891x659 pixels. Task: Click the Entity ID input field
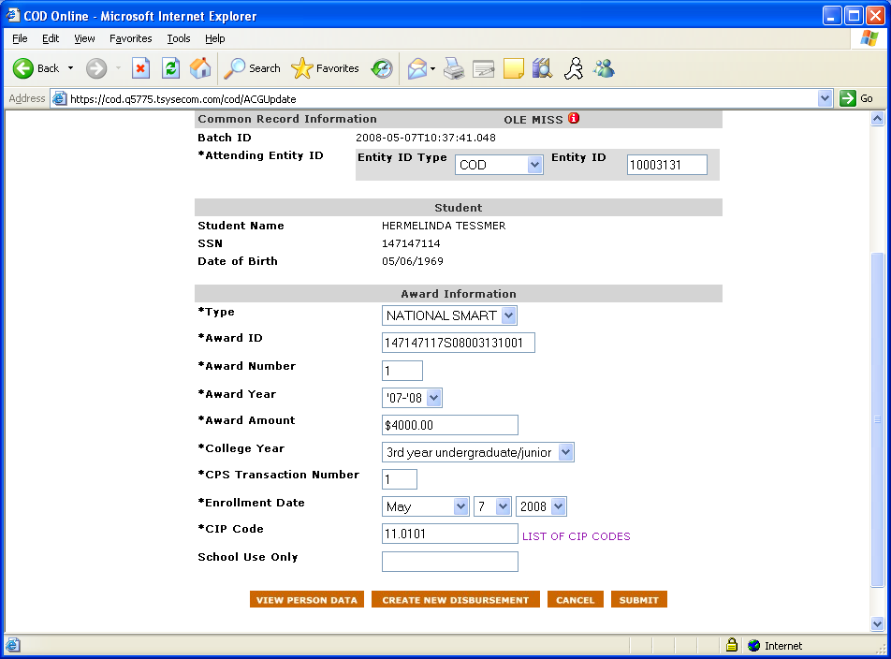(x=667, y=165)
